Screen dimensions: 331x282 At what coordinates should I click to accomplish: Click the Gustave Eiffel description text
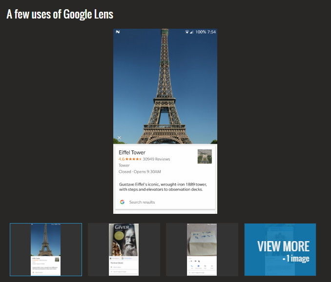[163, 187]
